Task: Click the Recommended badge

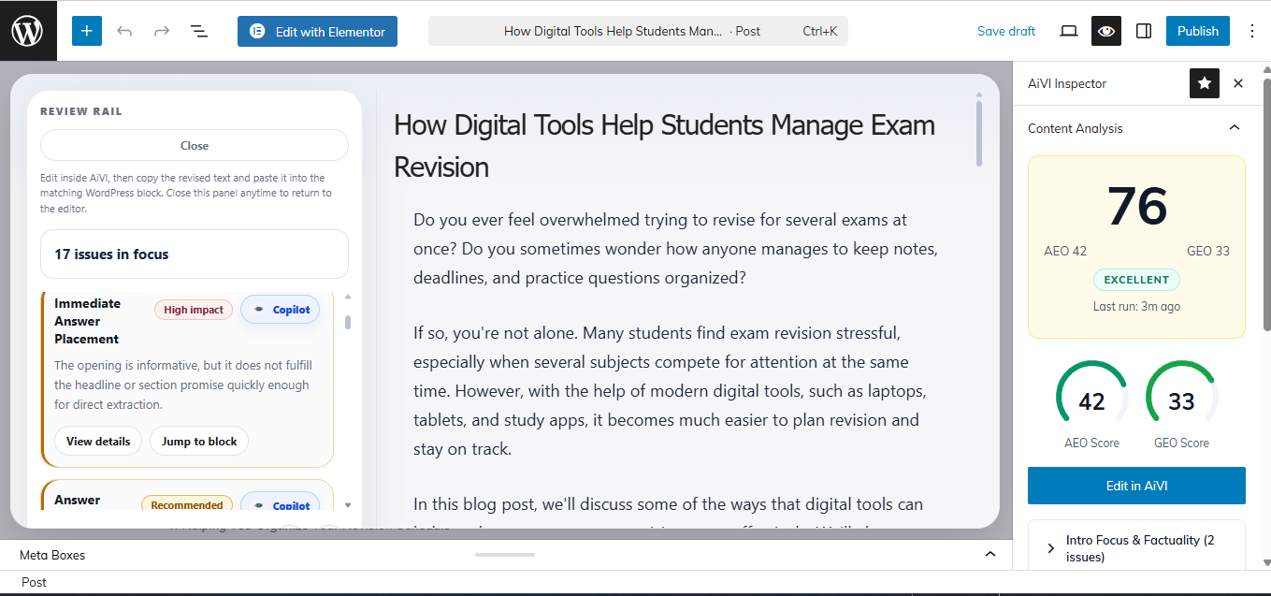Action: 187,505
